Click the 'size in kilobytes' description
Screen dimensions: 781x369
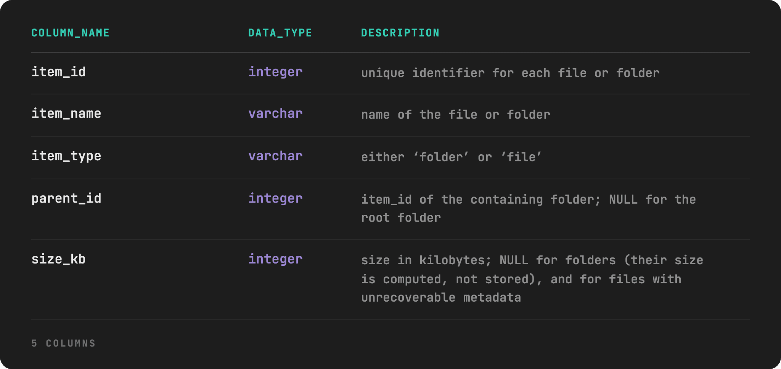[532, 279]
